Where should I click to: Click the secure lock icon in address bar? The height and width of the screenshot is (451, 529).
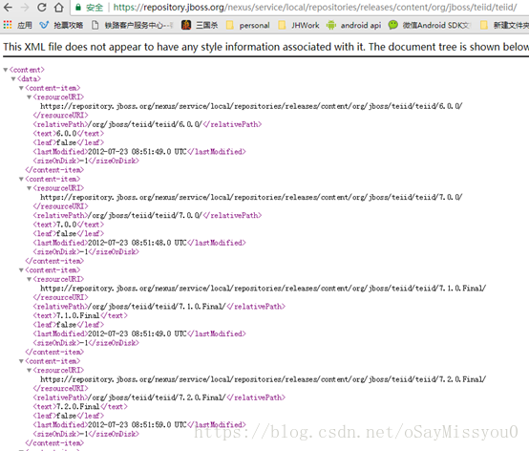(78, 7)
